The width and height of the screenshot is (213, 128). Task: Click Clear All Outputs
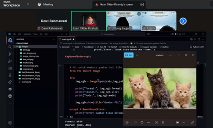(128, 47)
